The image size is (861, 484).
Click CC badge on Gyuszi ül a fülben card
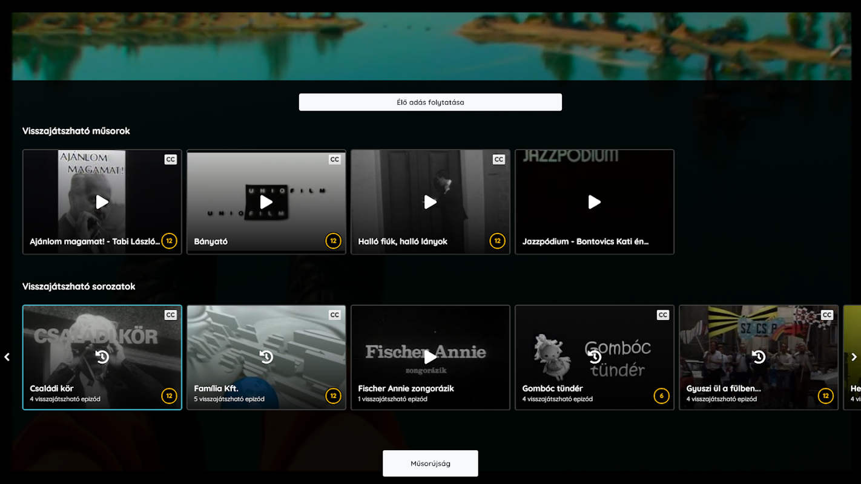pyautogui.click(x=827, y=315)
